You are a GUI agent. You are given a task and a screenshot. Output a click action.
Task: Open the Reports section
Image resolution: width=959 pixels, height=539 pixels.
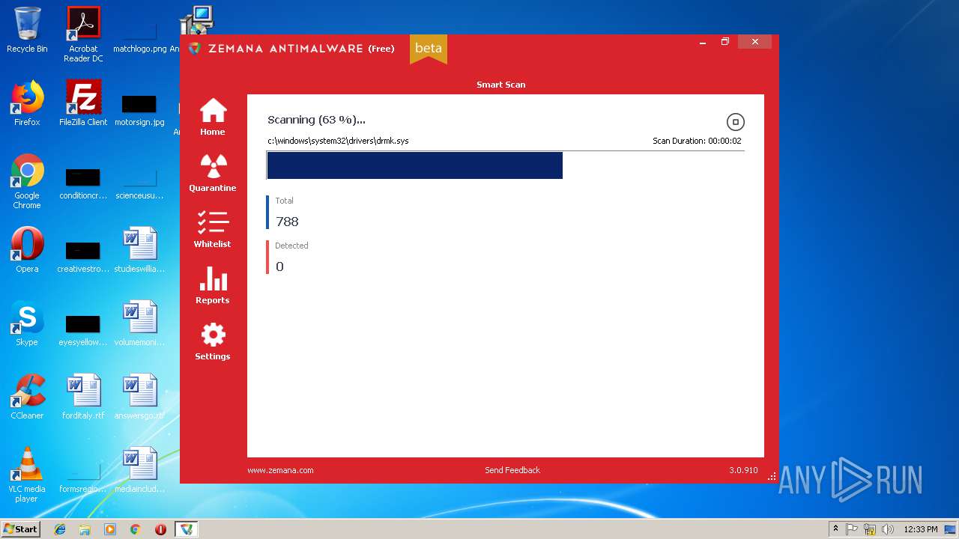(x=213, y=285)
